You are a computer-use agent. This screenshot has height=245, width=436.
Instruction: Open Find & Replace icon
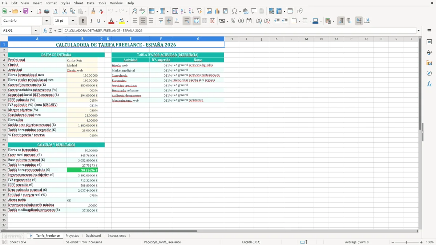(x=134, y=11)
